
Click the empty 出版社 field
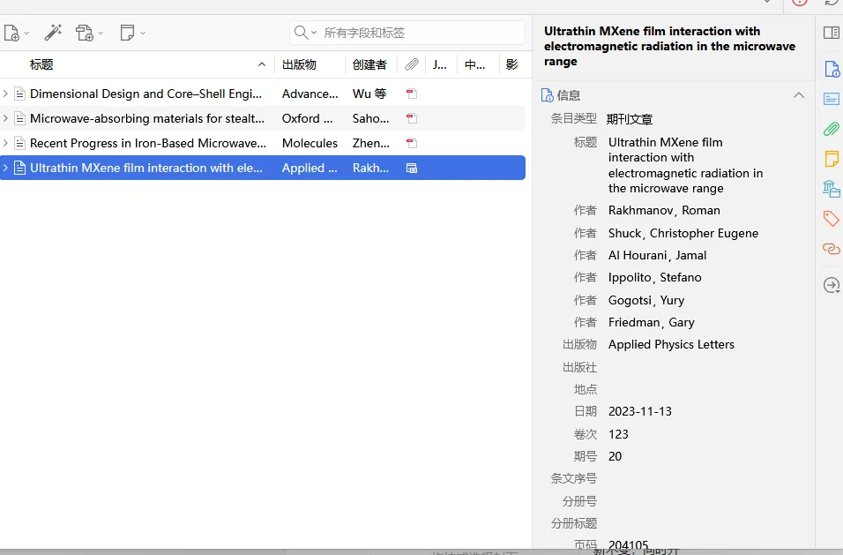click(x=705, y=367)
